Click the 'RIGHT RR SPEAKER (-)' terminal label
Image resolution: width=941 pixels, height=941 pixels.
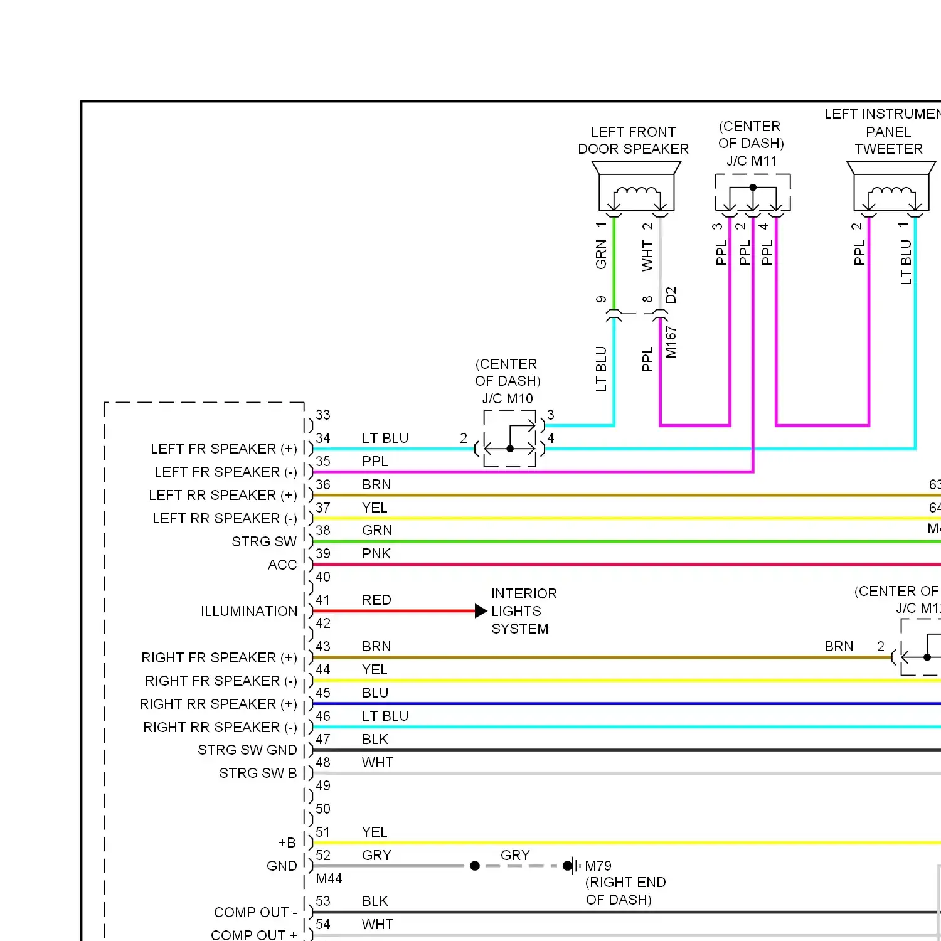[220, 727]
